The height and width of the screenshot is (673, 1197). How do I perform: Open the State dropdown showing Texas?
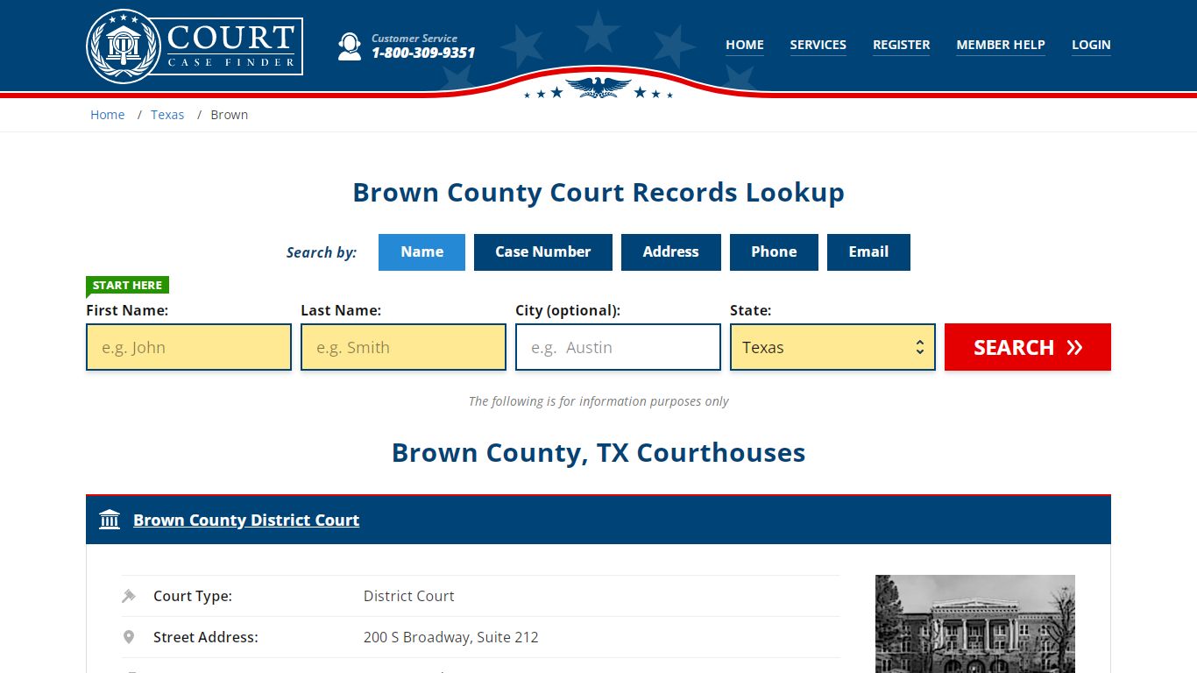point(832,347)
